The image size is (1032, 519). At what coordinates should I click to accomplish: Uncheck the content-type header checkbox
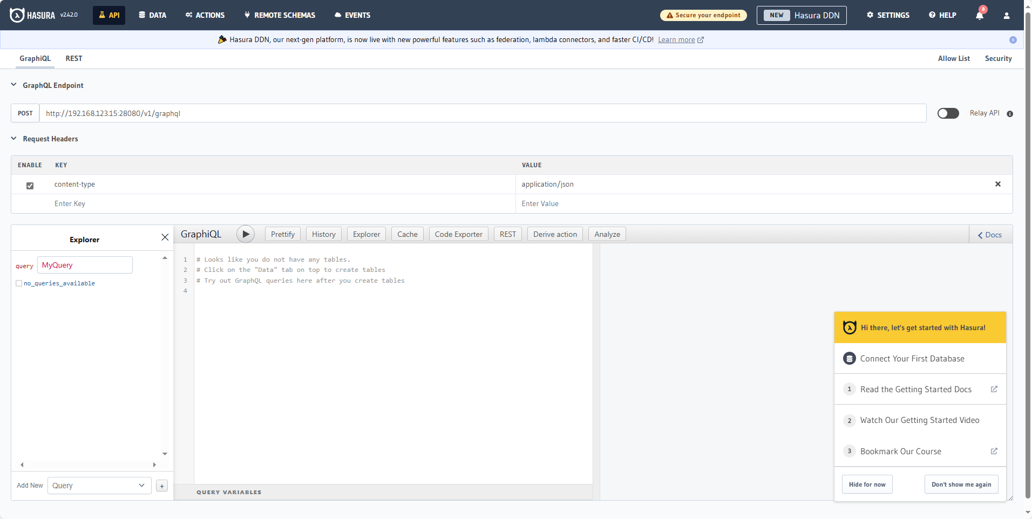[x=30, y=186]
